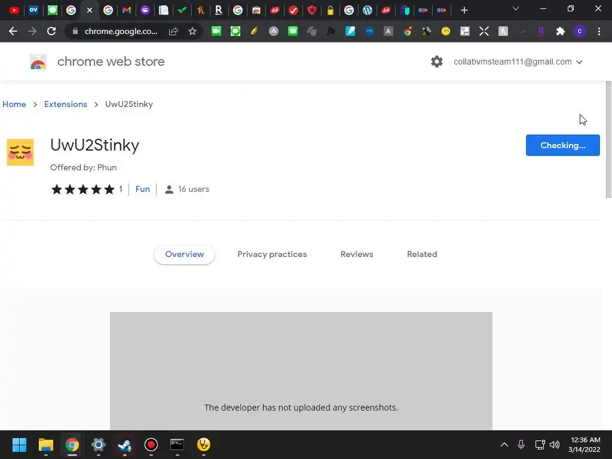
Task: Open the typo extension icon
Action: (x=465, y=31)
